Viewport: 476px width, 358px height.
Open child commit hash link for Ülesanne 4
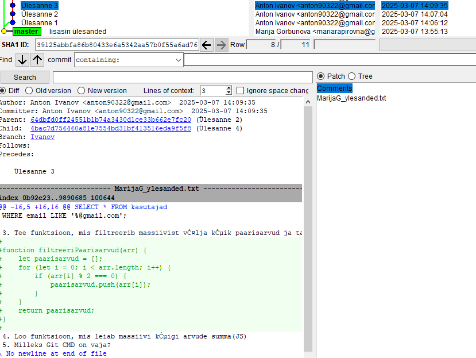pos(110,128)
